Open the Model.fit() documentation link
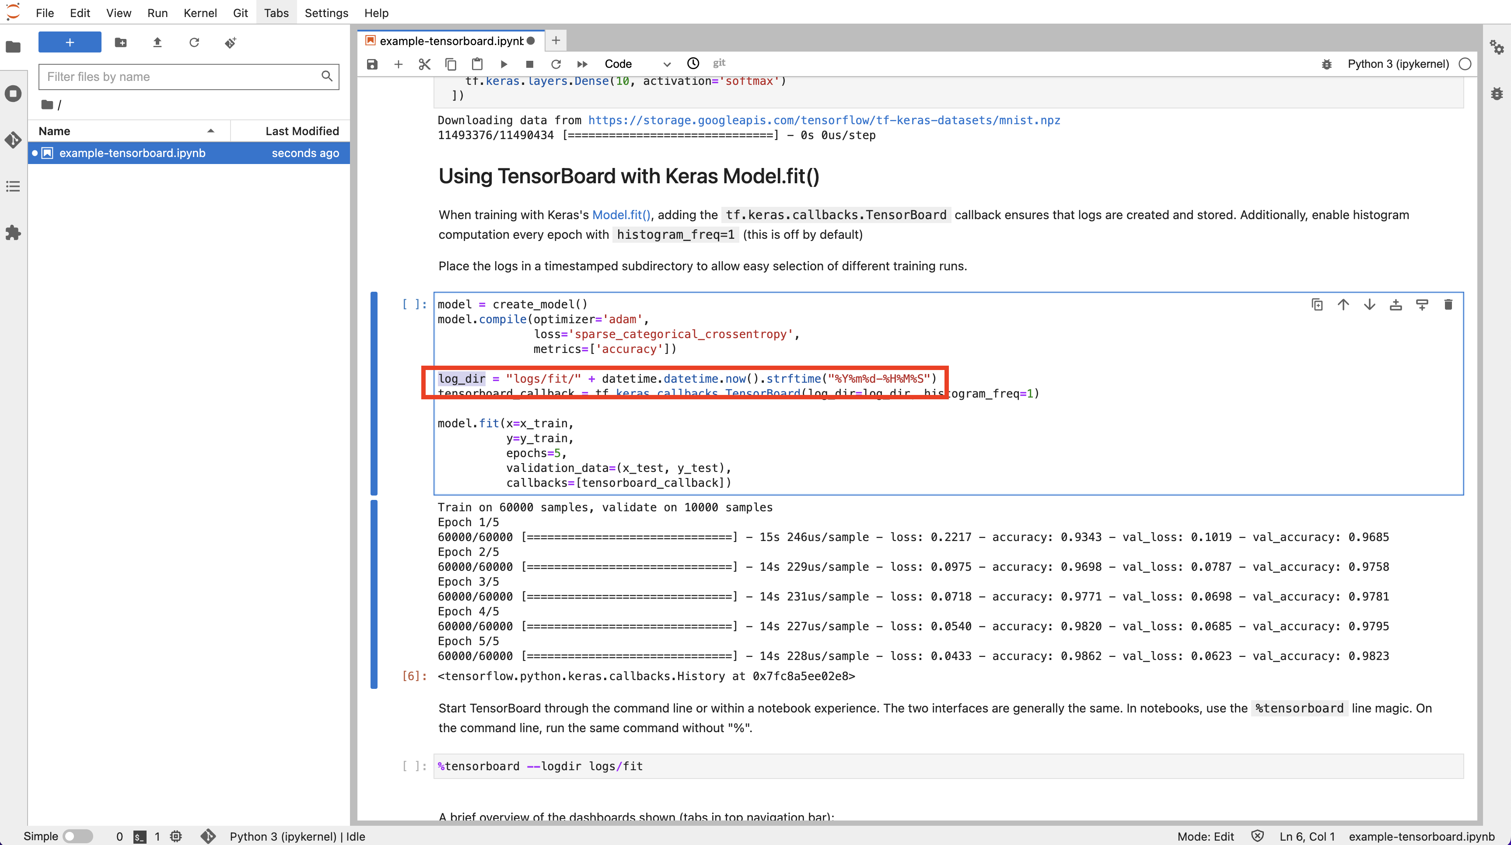Viewport: 1511px width, 845px height. [x=621, y=215]
